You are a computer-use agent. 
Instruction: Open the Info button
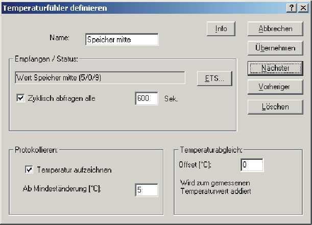[x=221, y=29]
